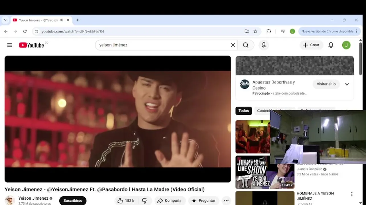Like the video (182 k)
Viewport: 366px width, 205px height.
click(126, 201)
